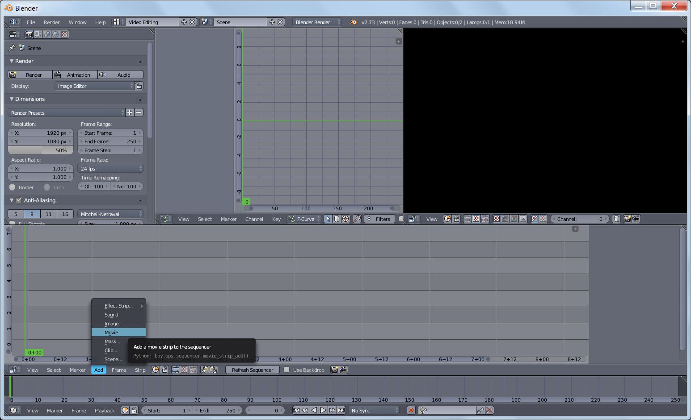Open the Blender Render engine dropdown
Viewport: 691px width, 420px height.
point(317,22)
